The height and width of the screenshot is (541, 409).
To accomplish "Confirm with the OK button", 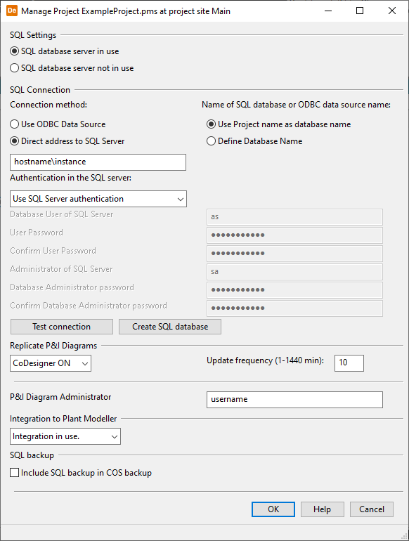I will [273, 509].
